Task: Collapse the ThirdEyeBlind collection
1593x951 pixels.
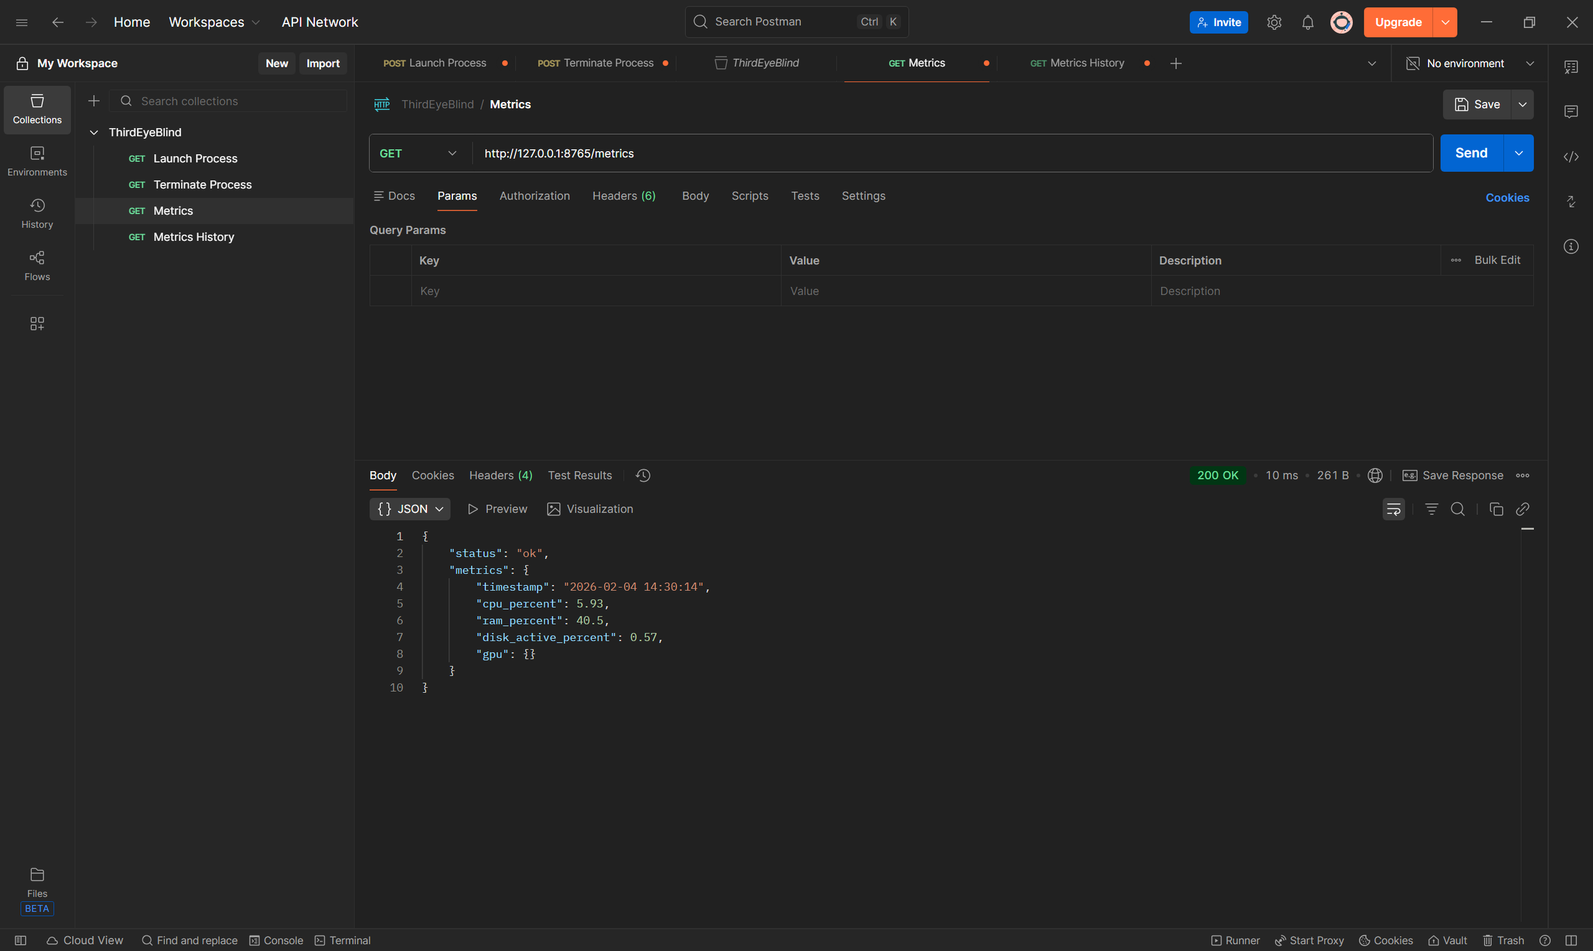Action: pos(94,132)
